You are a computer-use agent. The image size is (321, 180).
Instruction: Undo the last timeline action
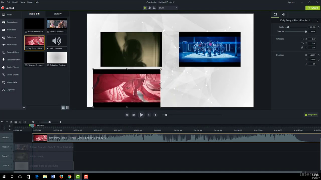[x=2, y=122]
